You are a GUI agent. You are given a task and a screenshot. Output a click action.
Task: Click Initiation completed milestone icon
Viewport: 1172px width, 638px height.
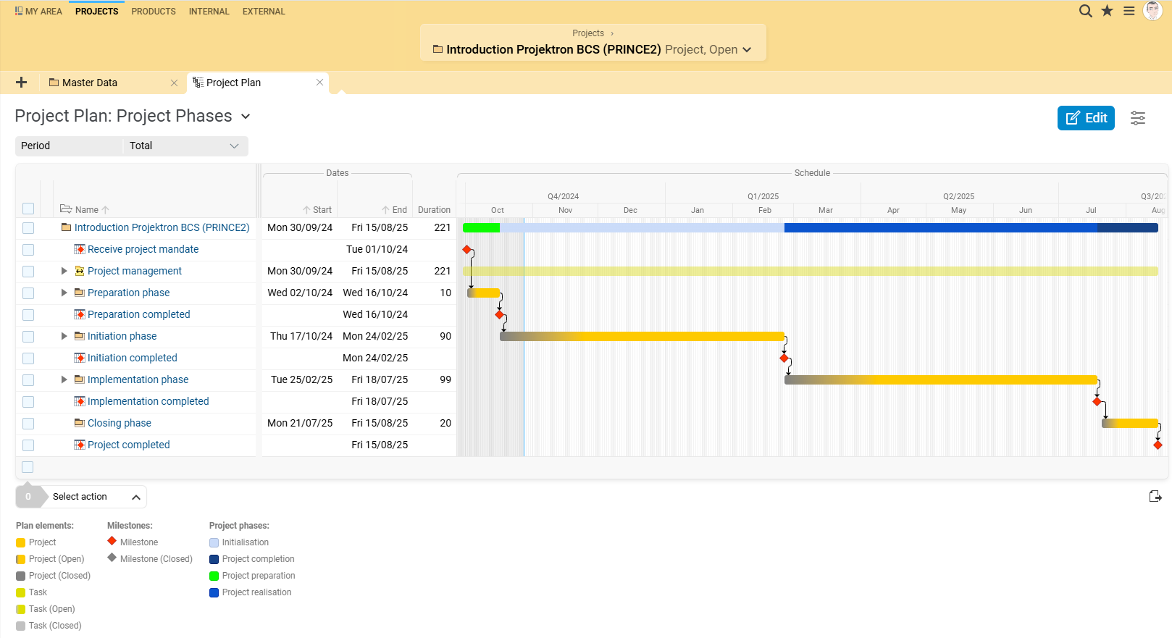click(80, 358)
